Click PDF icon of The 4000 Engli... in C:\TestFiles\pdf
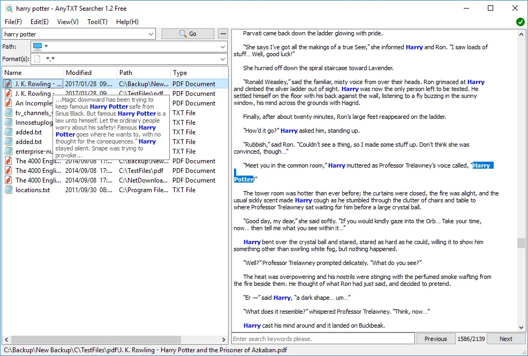Screen dimensions: 528x356 click(9, 171)
